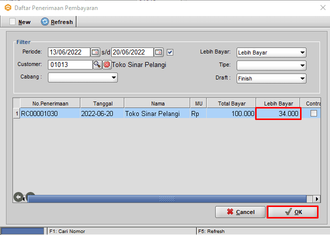Click the No.Penerimaan column header
Viewport: 330px width, 235px height.
[50, 103]
